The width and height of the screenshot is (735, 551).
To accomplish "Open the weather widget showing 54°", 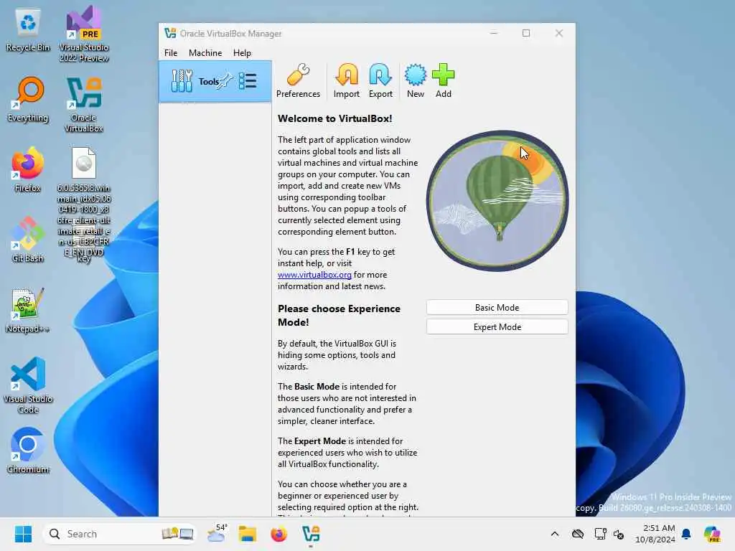I will pos(217,534).
